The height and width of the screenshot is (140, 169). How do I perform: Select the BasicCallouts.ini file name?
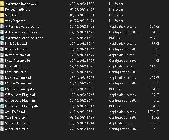point(17,49)
